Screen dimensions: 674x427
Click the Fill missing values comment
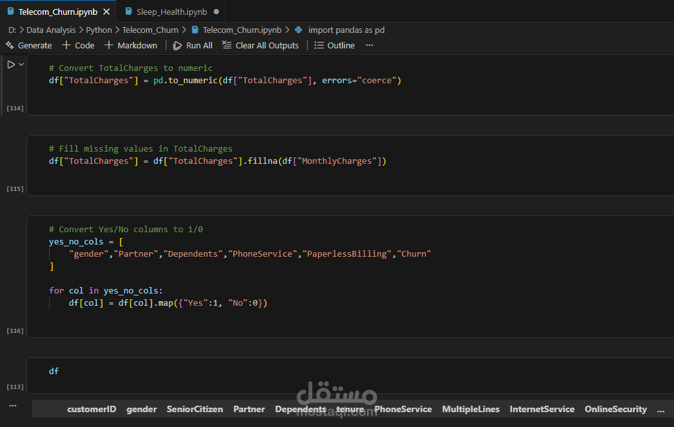(x=141, y=148)
